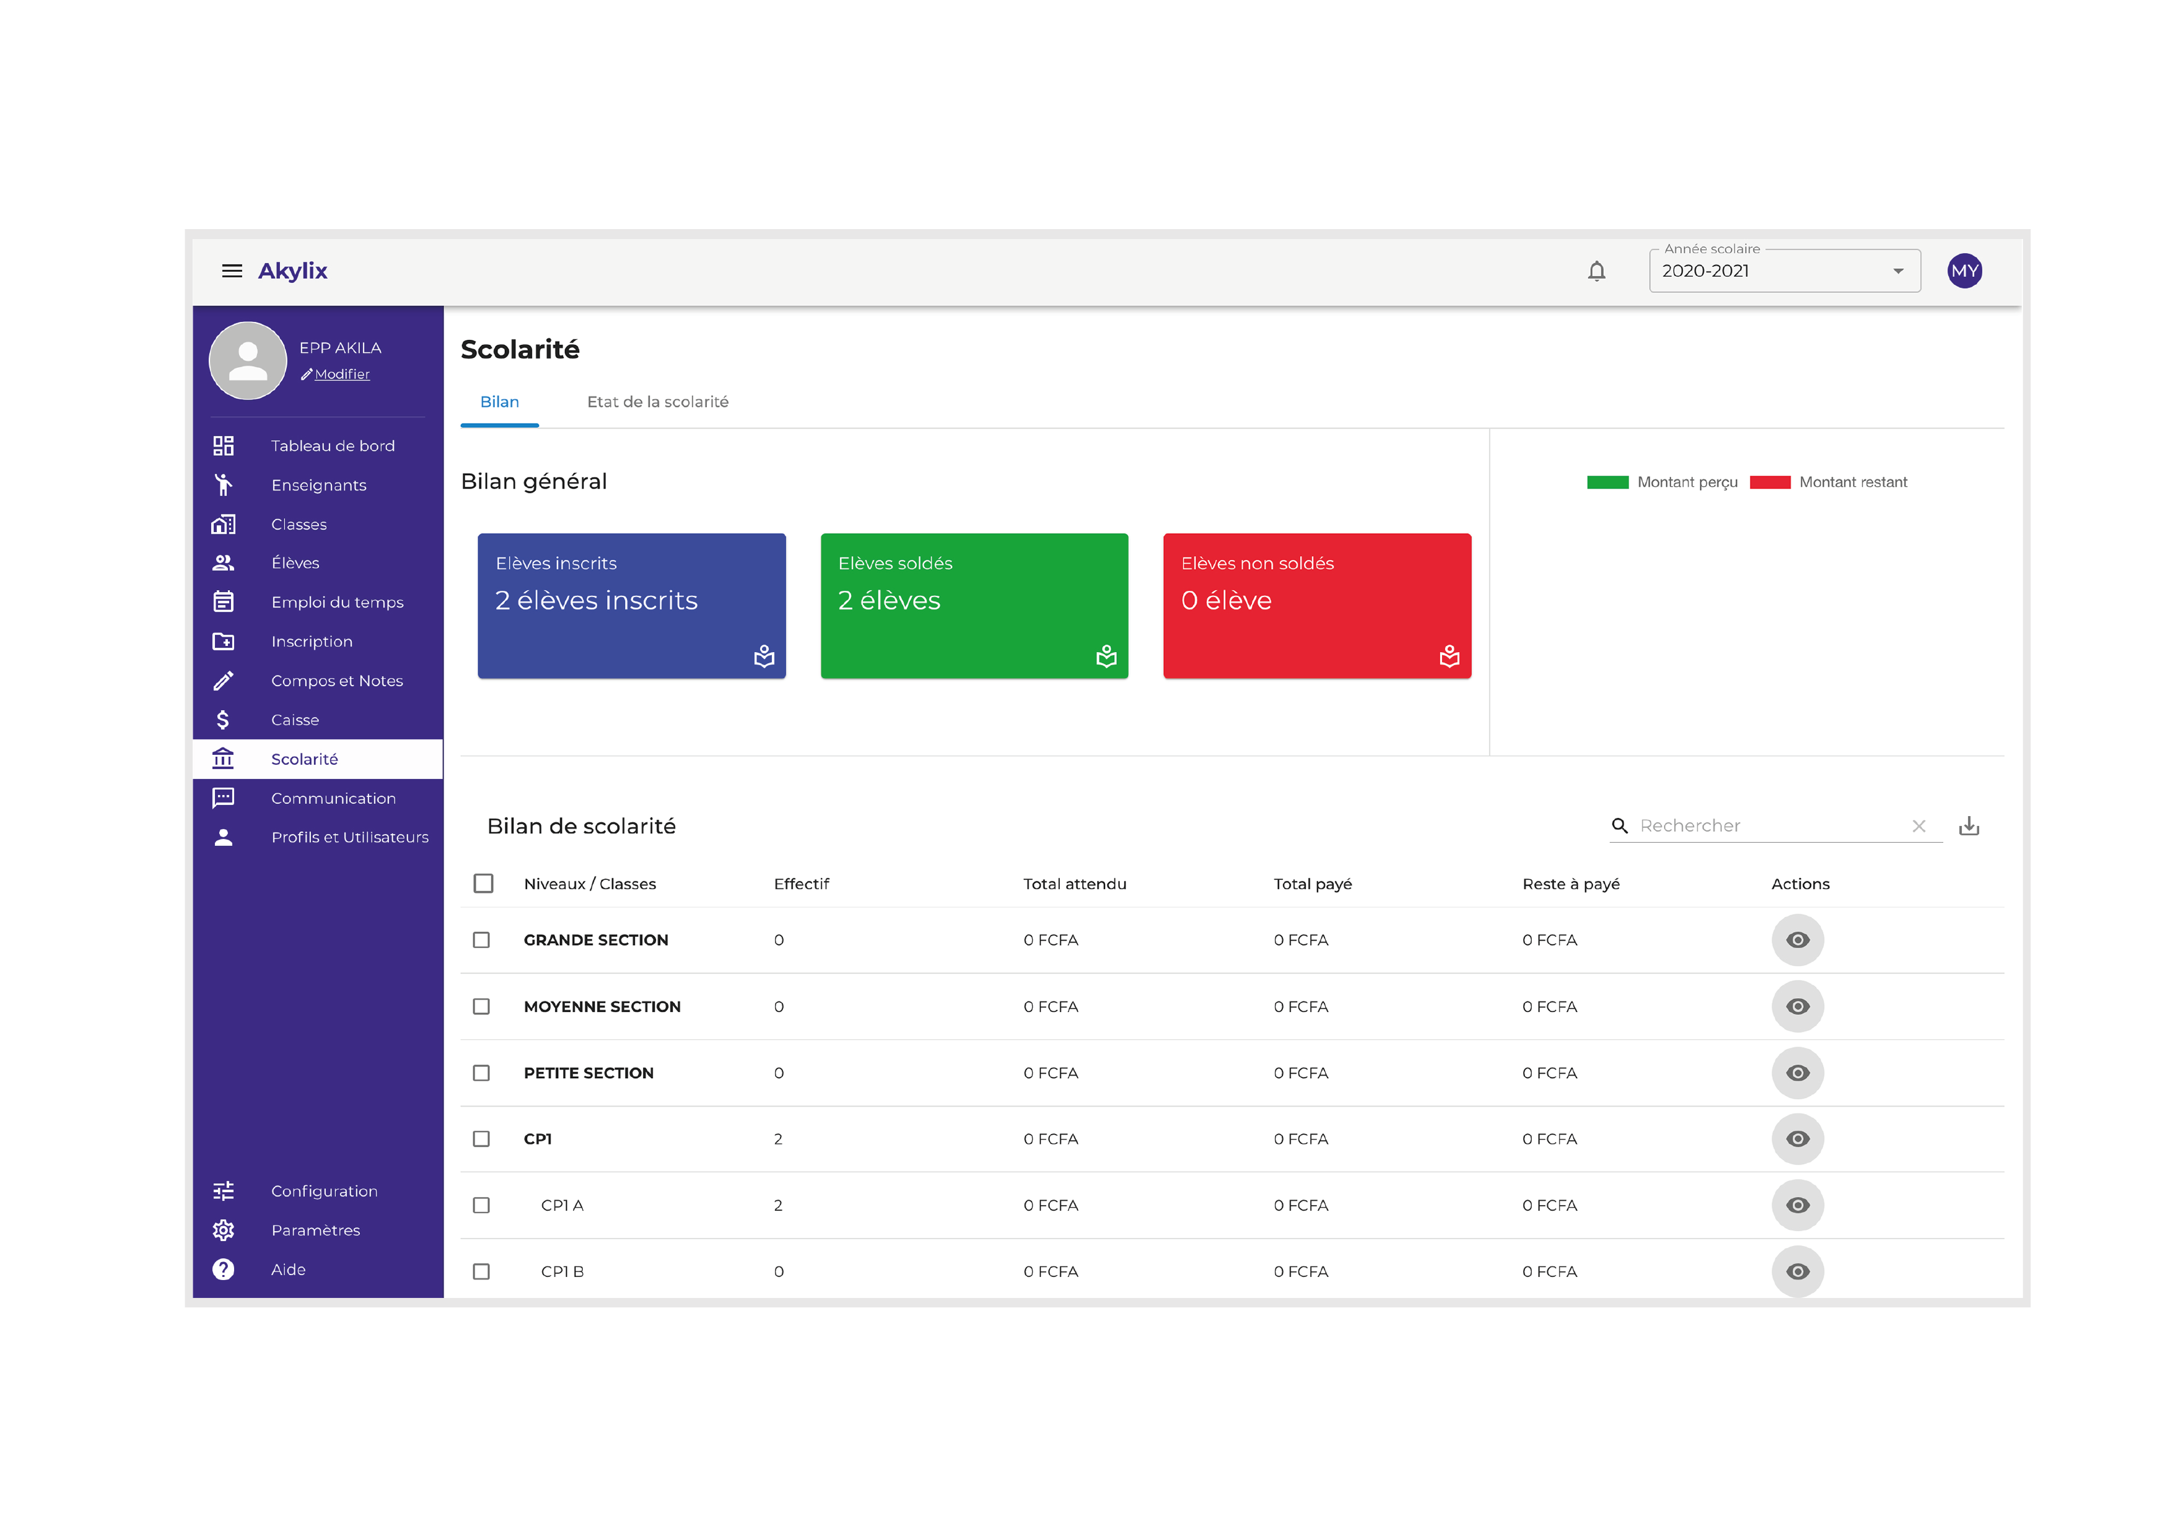
Task: Check the GRANDE SECTION row checkbox
Action: tap(482, 940)
